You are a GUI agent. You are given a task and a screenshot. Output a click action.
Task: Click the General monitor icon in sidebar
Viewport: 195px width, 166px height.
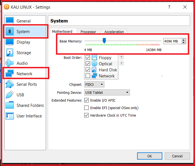click(x=10, y=21)
